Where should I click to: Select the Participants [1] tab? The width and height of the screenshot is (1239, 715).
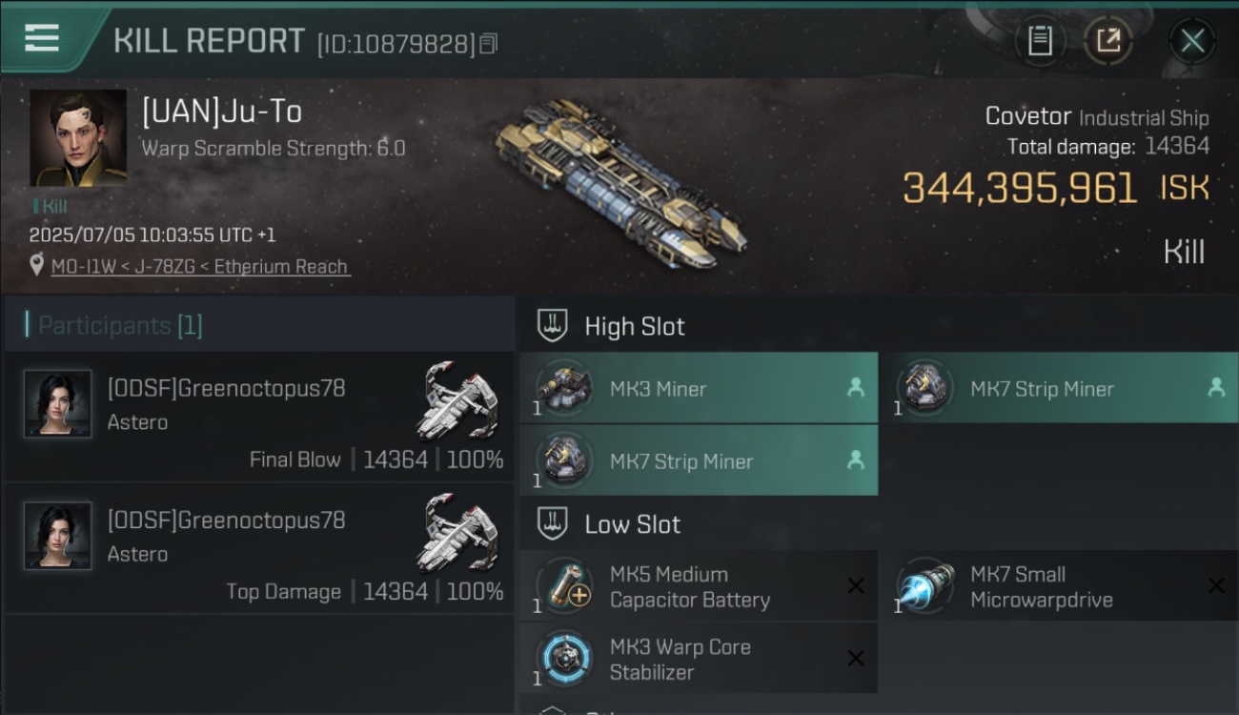tap(120, 325)
